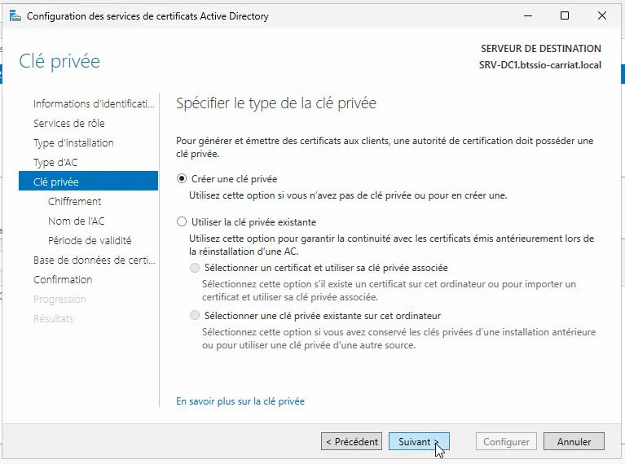Click the wizard icon in title bar
This screenshot has height=464, width=625.
click(x=15, y=15)
